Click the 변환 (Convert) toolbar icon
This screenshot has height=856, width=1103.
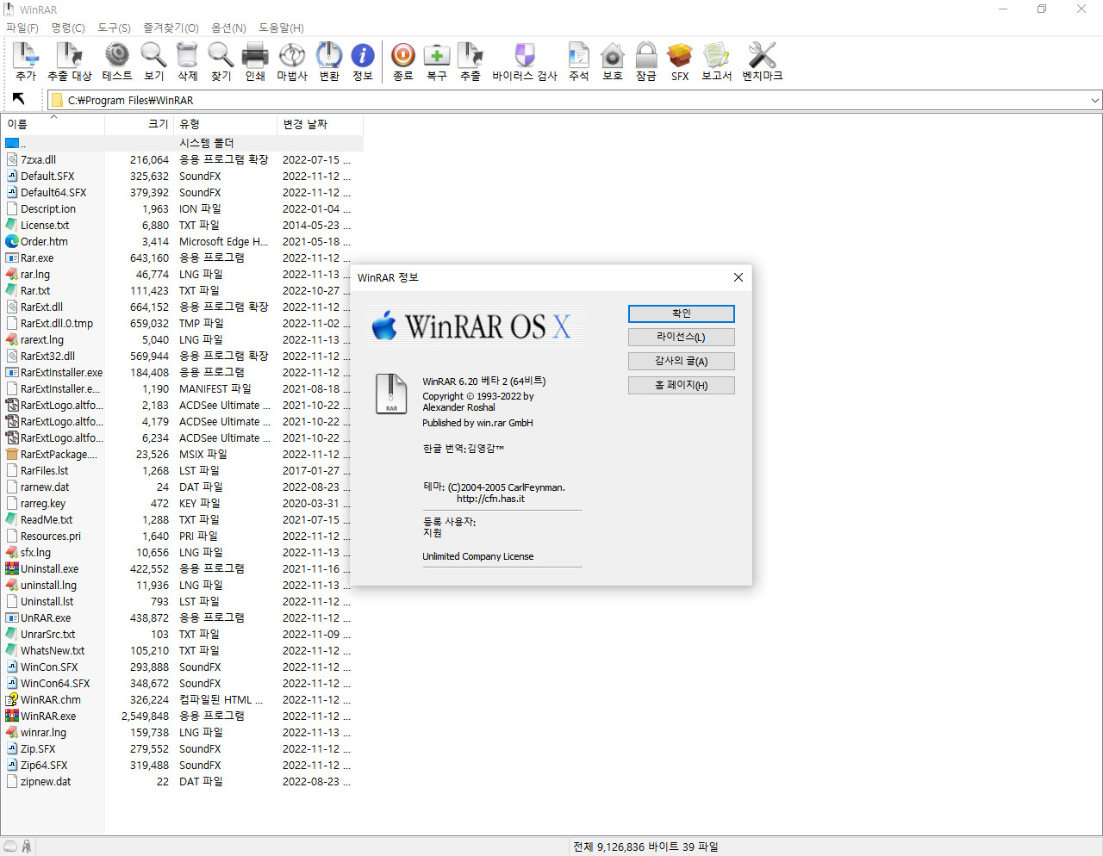(x=329, y=55)
